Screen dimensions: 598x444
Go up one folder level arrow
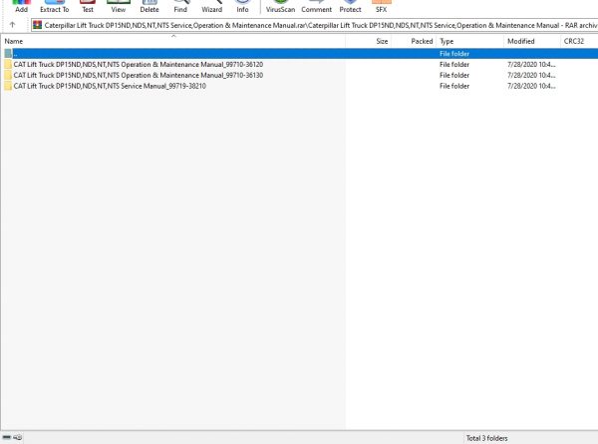point(12,25)
